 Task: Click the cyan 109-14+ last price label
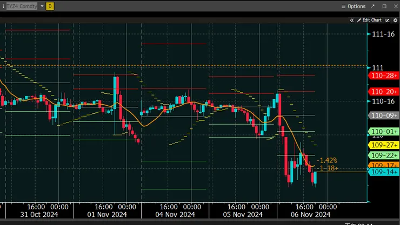point(384,172)
